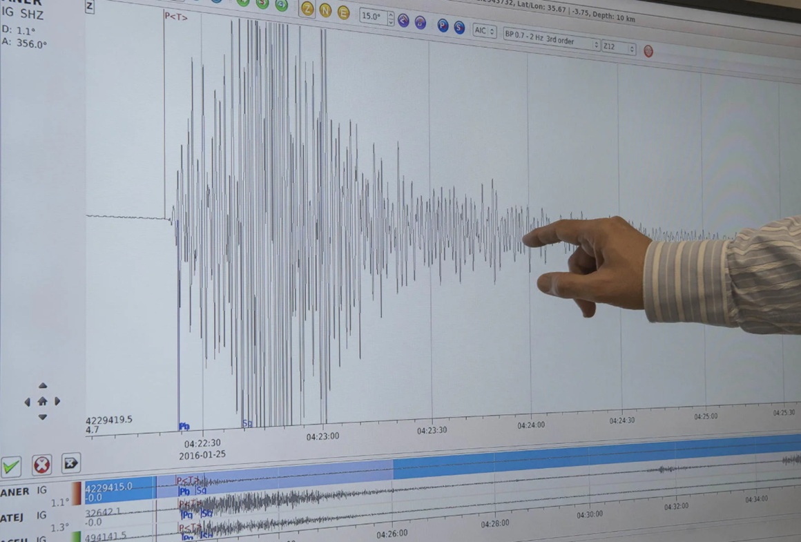This screenshot has height=542, width=801.
Task: Click the Z component label box top-left
Action: click(90, 6)
